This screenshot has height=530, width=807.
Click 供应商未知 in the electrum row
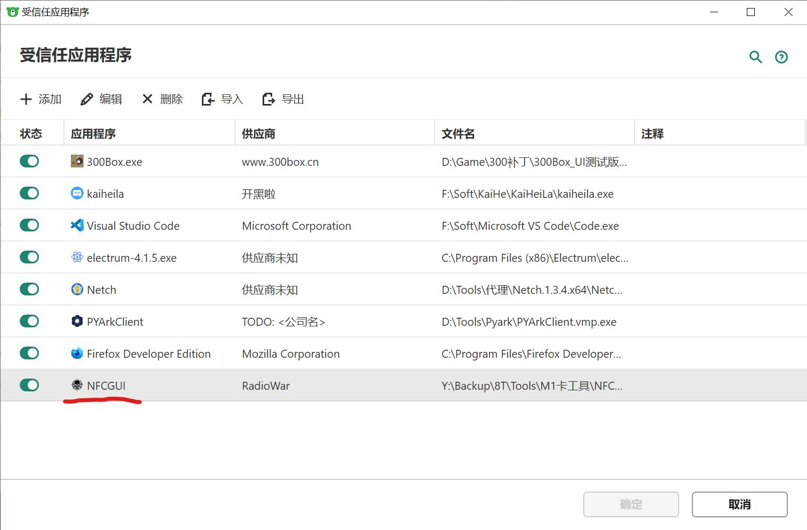click(270, 258)
